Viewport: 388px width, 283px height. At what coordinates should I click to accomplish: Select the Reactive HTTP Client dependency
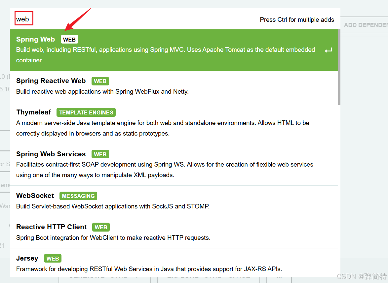[174, 233]
